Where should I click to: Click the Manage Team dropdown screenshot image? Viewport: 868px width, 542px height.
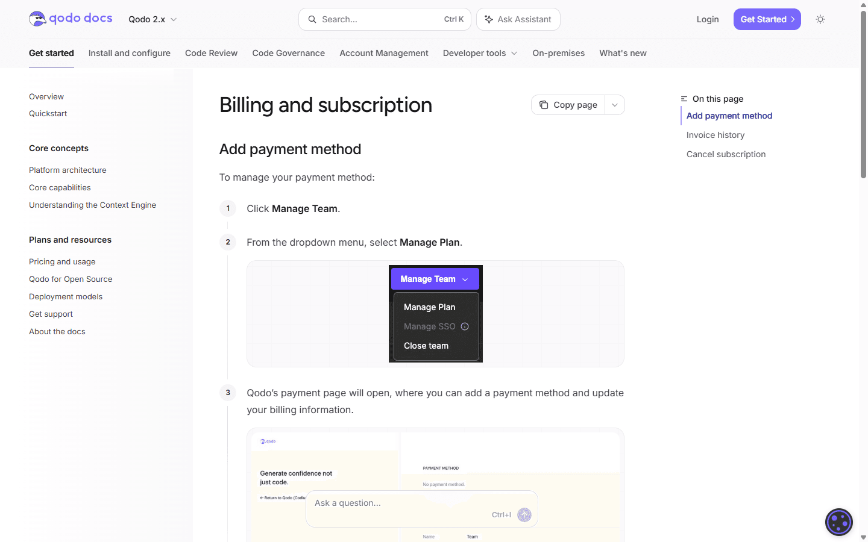point(436,314)
